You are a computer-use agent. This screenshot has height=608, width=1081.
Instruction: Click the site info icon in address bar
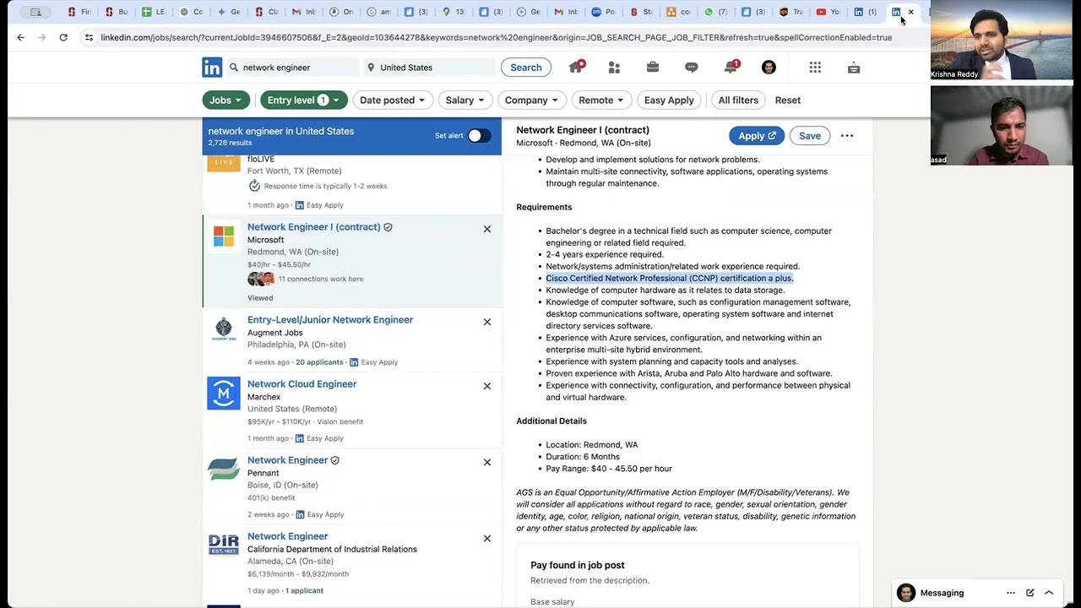(x=89, y=37)
